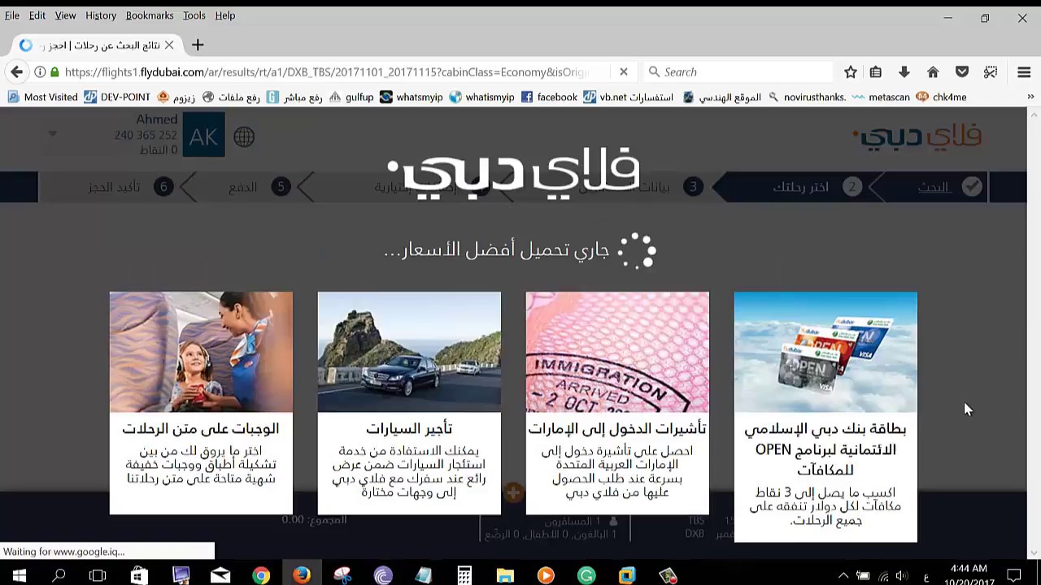1041x585 pixels.
Task: Open the رفع ملفات bookmark
Action: click(x=231, y=97)
